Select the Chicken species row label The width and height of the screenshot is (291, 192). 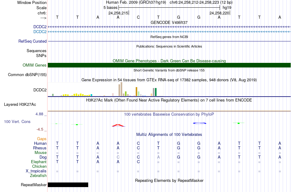[39, 166]
